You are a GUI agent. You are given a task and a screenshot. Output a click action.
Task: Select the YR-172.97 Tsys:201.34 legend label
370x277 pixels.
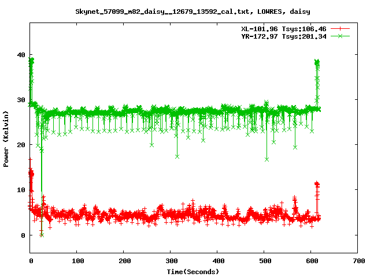pyautogui.click(x=284, y=36)
